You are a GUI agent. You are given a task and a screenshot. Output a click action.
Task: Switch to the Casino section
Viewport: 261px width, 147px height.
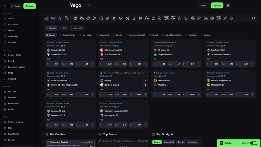(x=16, y=6)
